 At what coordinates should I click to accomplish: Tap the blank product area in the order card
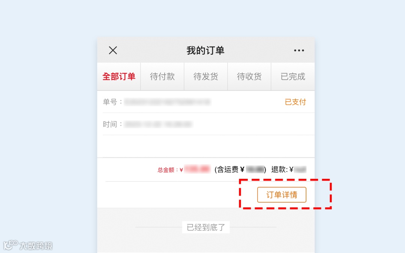pyautogui.click(x=206, y=146)
